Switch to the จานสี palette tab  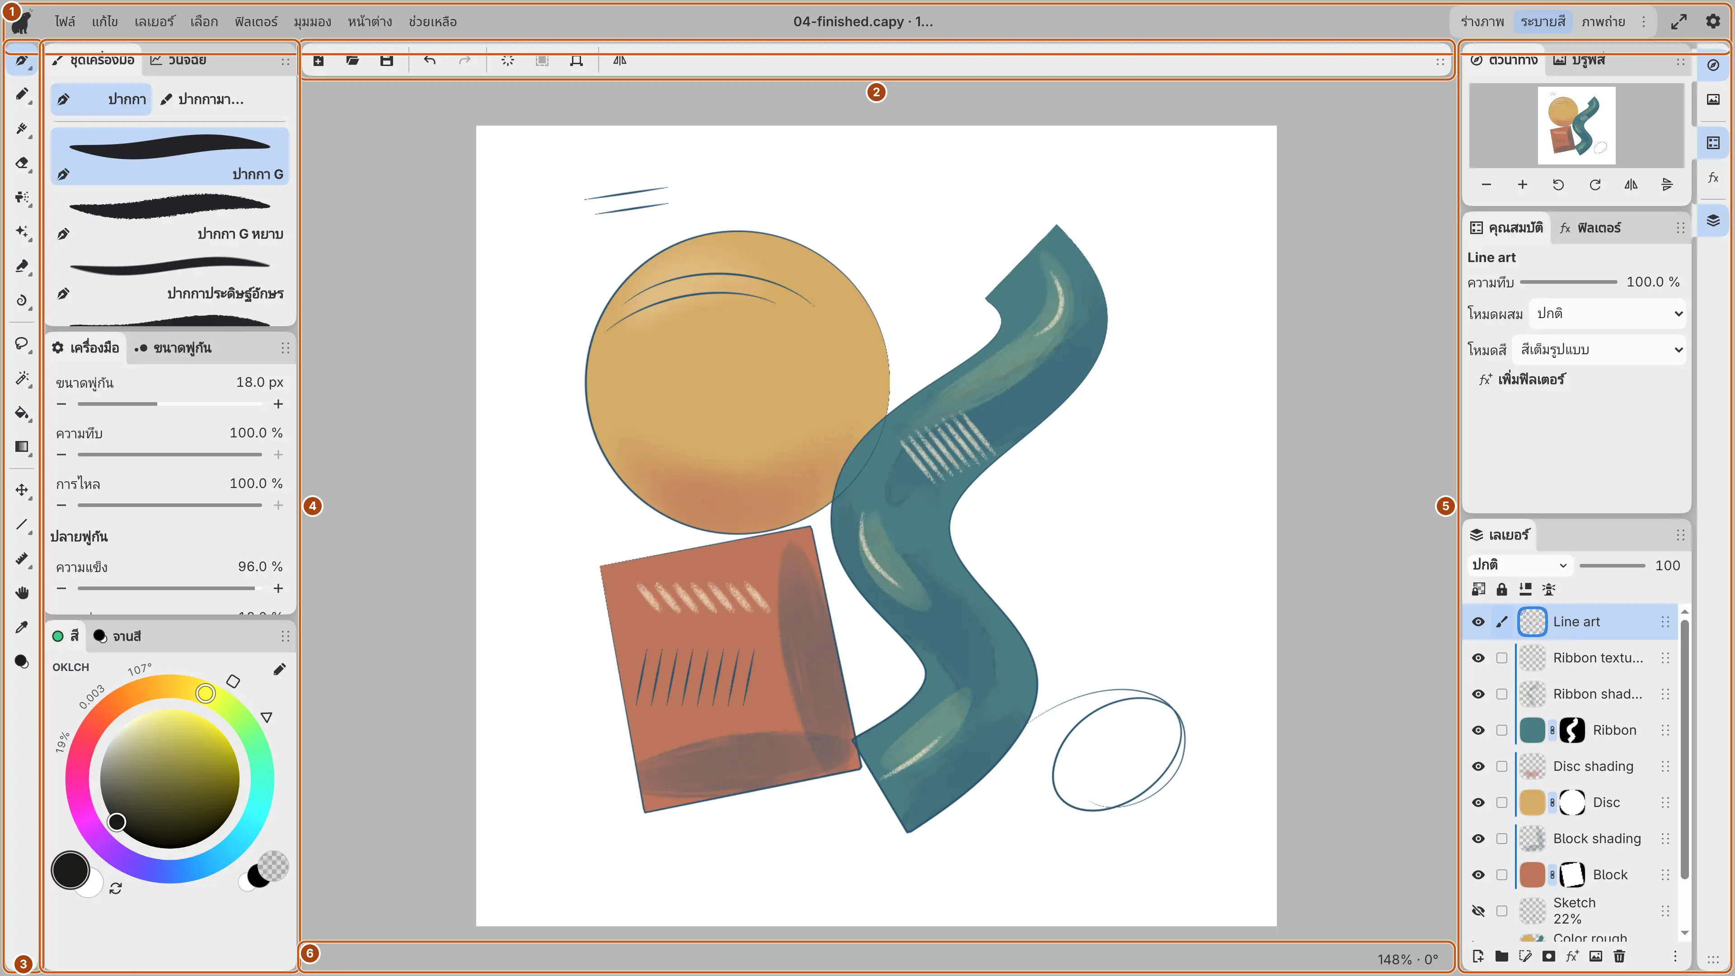117,637
